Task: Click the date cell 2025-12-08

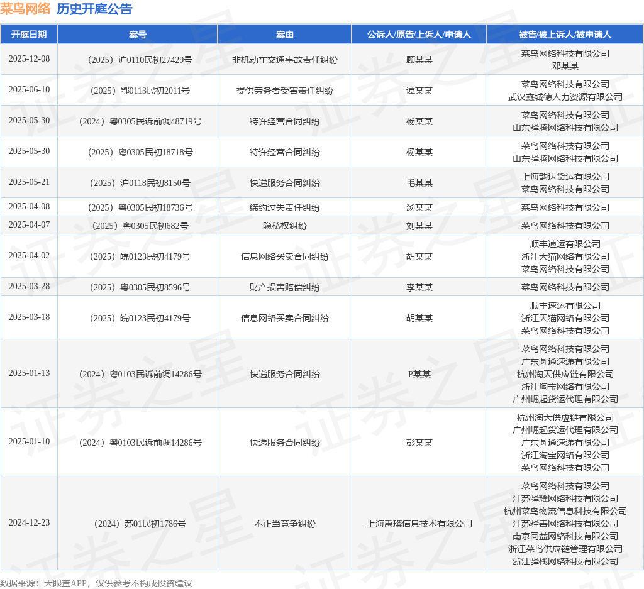Action: tap(29, 58)
